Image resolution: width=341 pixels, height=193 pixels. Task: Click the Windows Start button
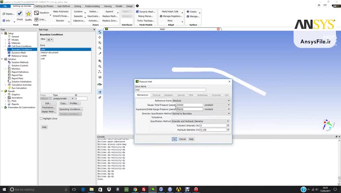[x=4, y=189]
